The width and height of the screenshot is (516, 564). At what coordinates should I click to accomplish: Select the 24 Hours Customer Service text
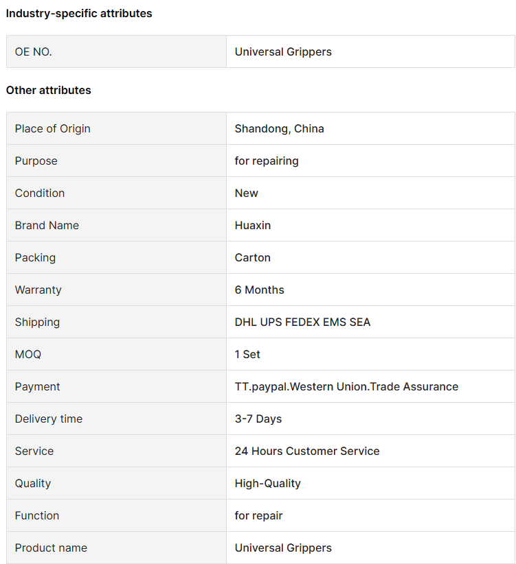coord(307,451)
